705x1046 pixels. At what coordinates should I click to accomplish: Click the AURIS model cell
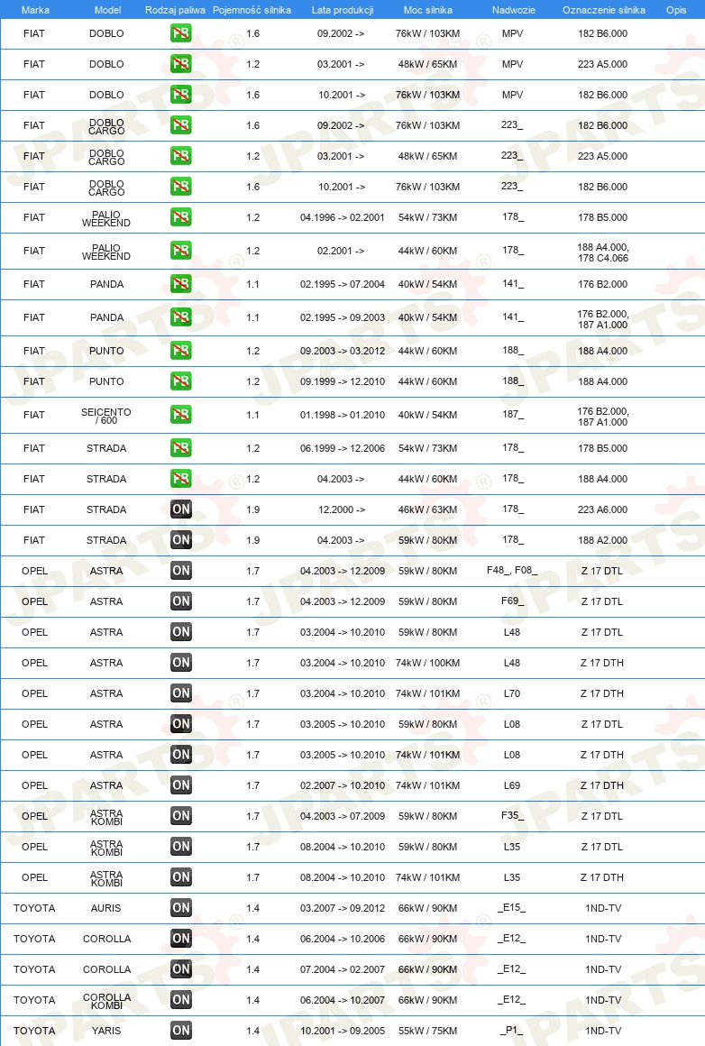pyautogui.click(x=106, y=909)
